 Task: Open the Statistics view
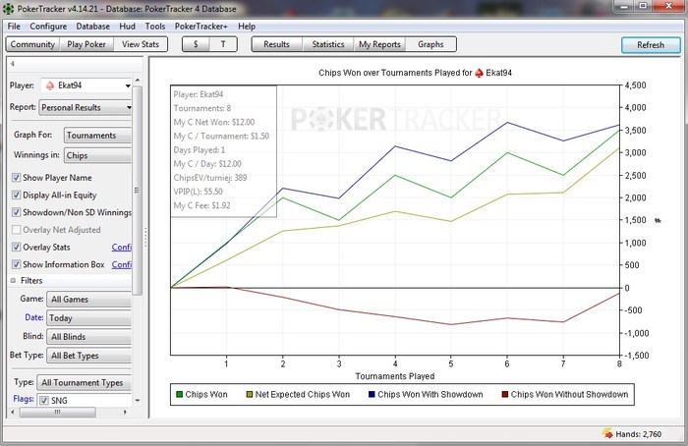coord(328,44)
